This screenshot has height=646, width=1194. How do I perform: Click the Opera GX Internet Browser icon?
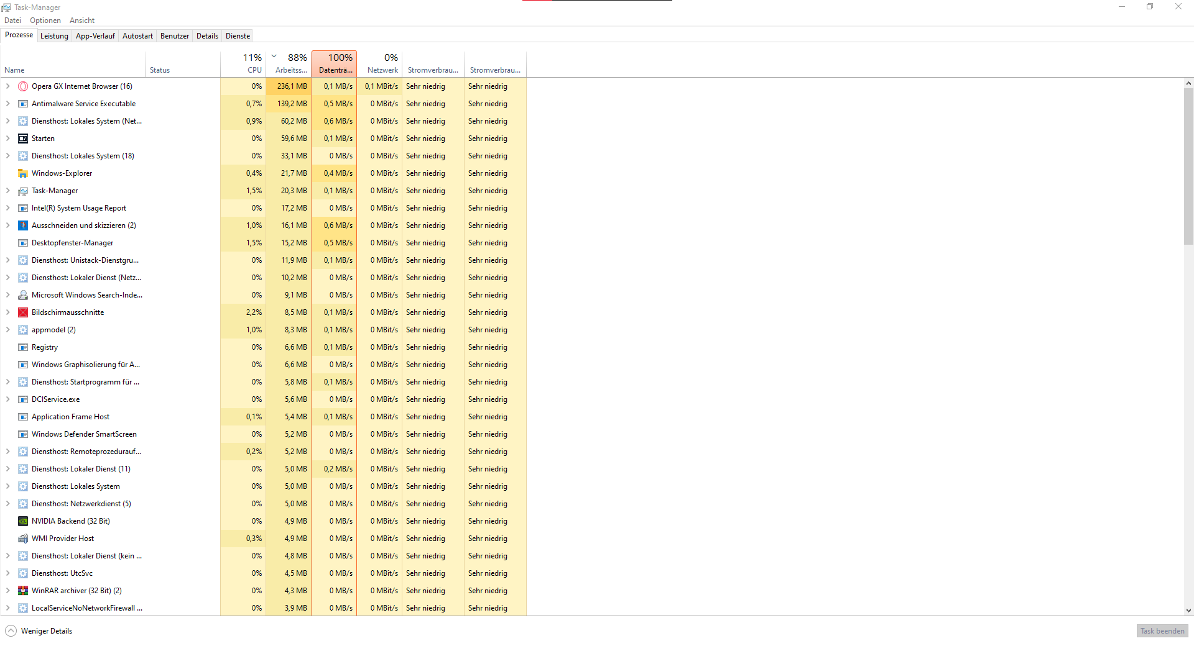click(x=23, y=86)
